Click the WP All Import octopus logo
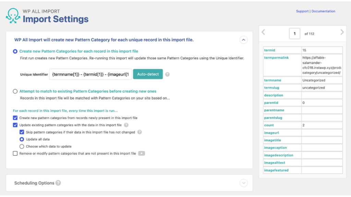 click(x=13, y=16)
